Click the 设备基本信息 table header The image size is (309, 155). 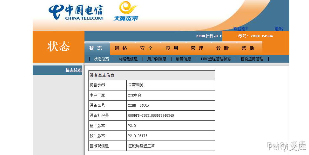point(151,75)
